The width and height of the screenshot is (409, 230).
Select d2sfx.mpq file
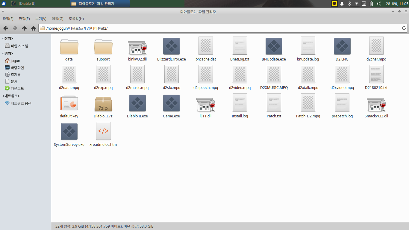[x=172, y=74]
